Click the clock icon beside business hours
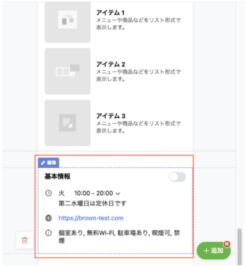The image size is (246, 267). click(49, 193)
